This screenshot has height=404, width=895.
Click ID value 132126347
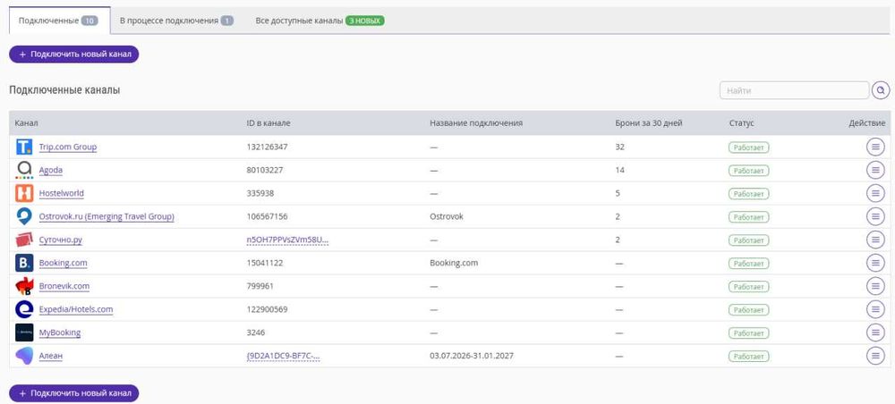pos(267,147)
